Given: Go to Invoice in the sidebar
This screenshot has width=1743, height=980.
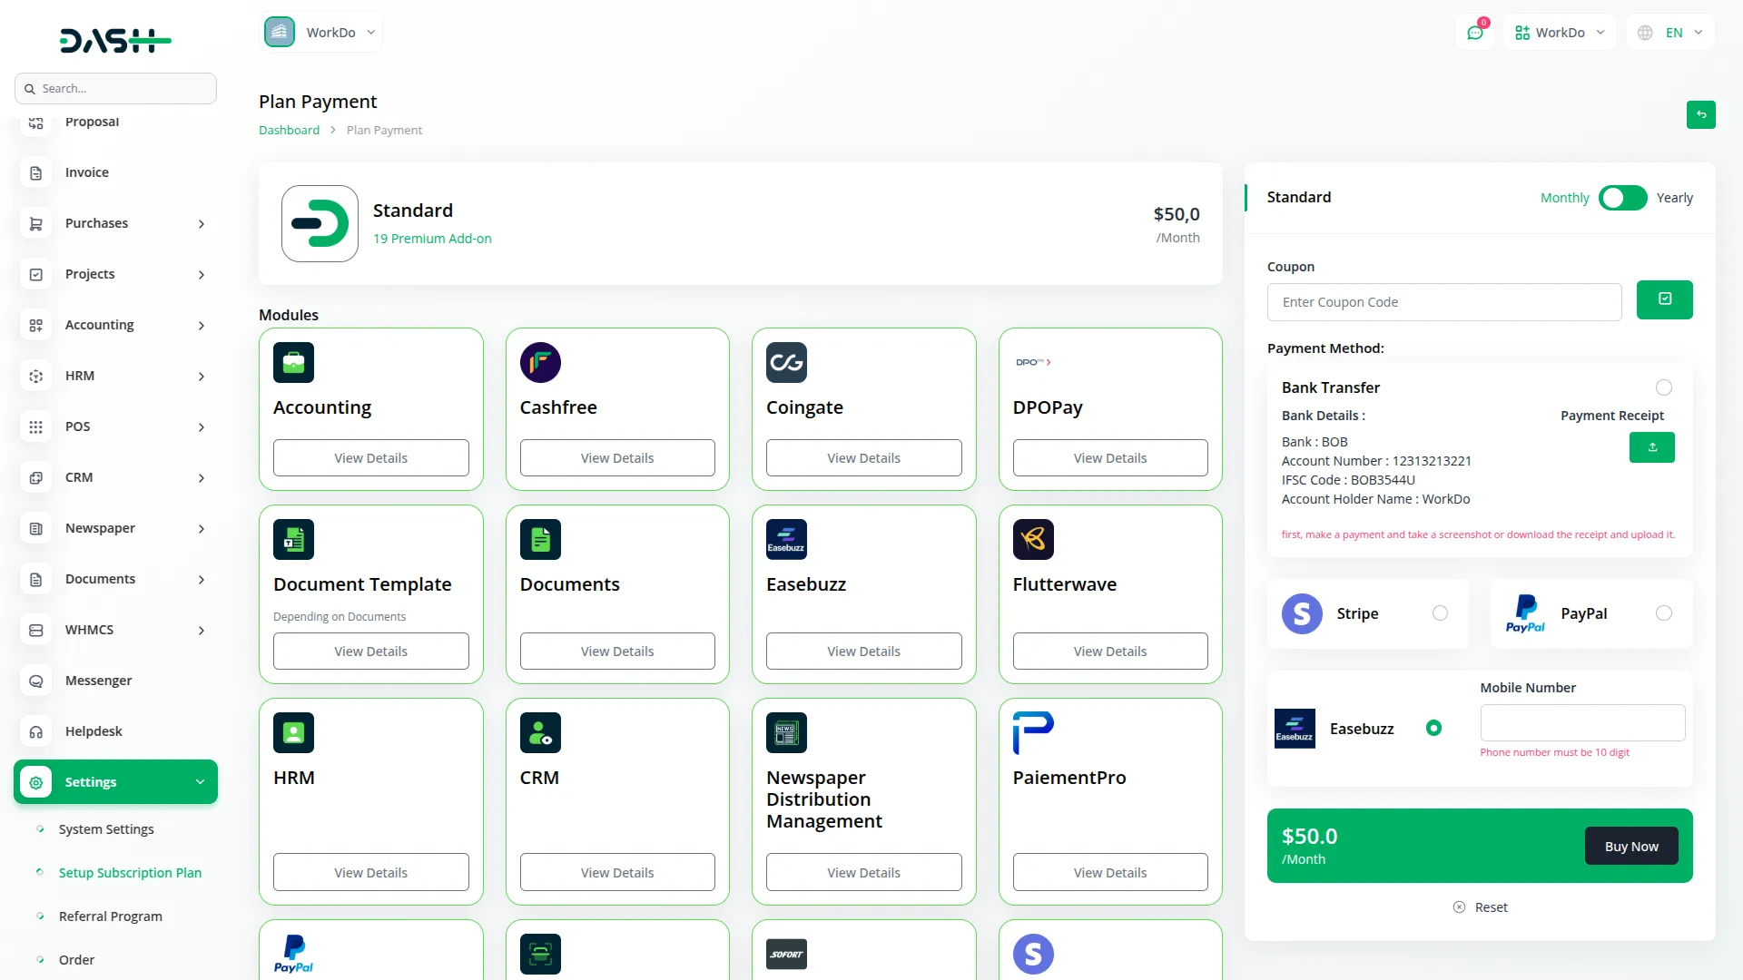Looking at the screenshot, I should point(87,172).
